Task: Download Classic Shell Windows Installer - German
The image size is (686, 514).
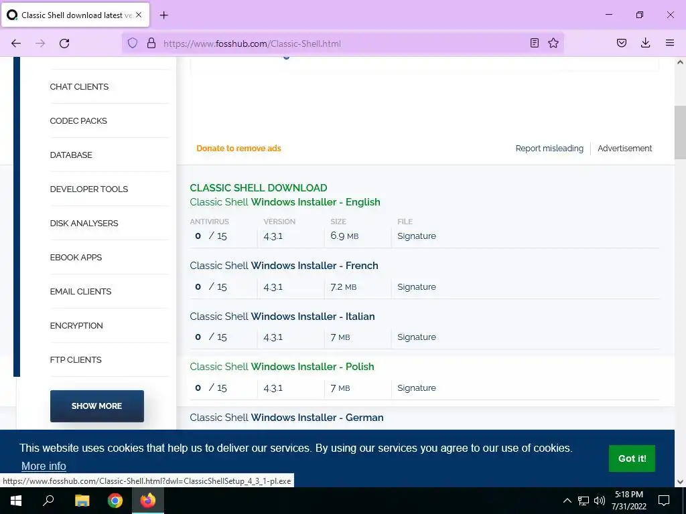Action: click(287, 418)
